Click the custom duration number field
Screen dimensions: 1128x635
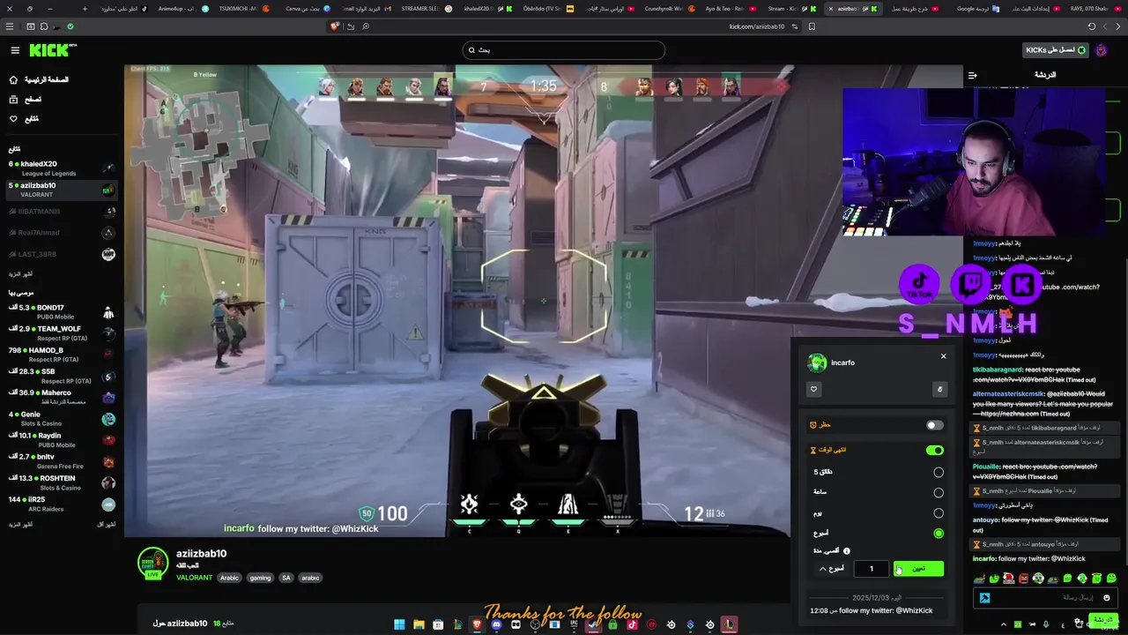871,569
